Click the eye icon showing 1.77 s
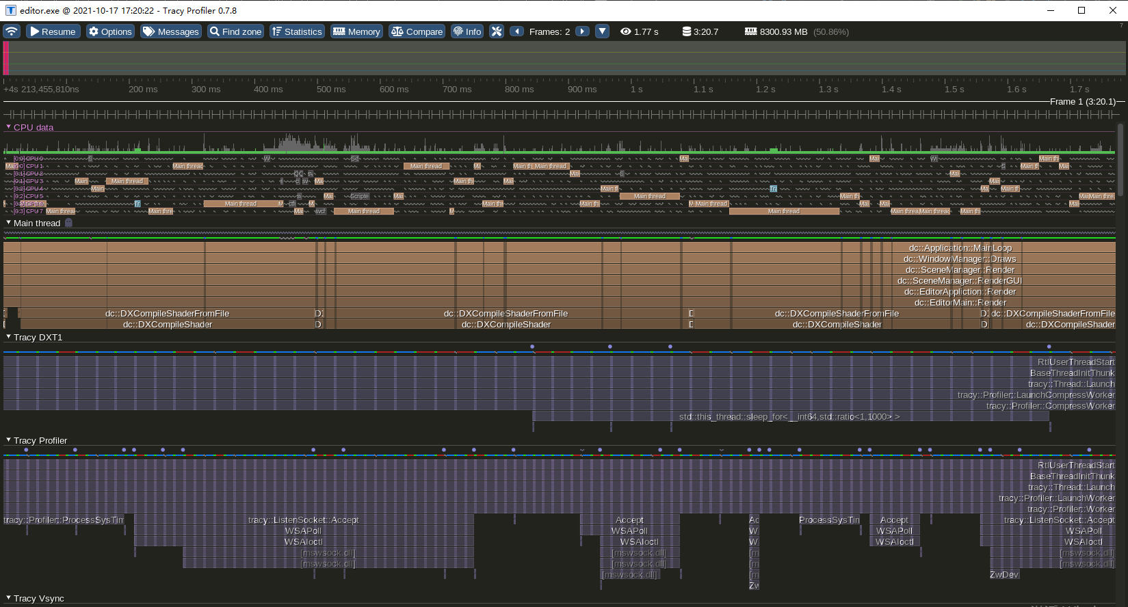This screenshot has height=607, width=1128. pos(625,31)
